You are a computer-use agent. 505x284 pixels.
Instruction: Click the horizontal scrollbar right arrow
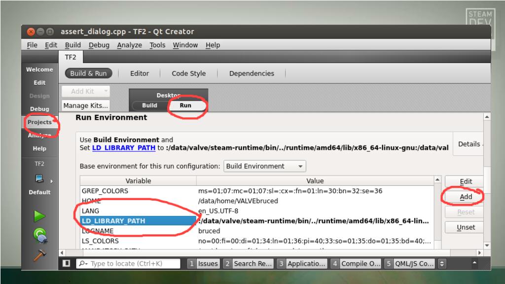[x=479, y=253]
